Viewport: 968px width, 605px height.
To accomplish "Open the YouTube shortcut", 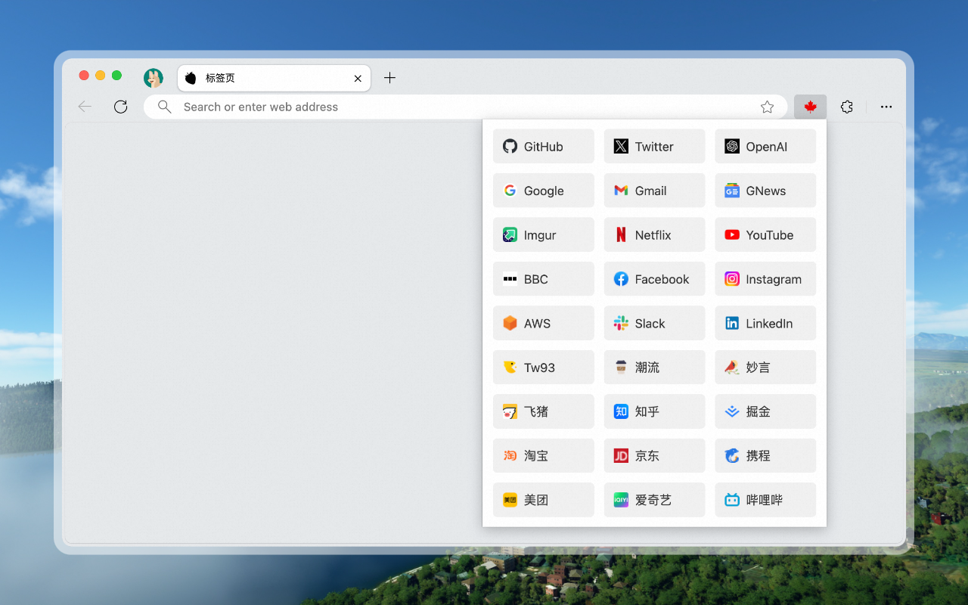I will pos(765,234).
